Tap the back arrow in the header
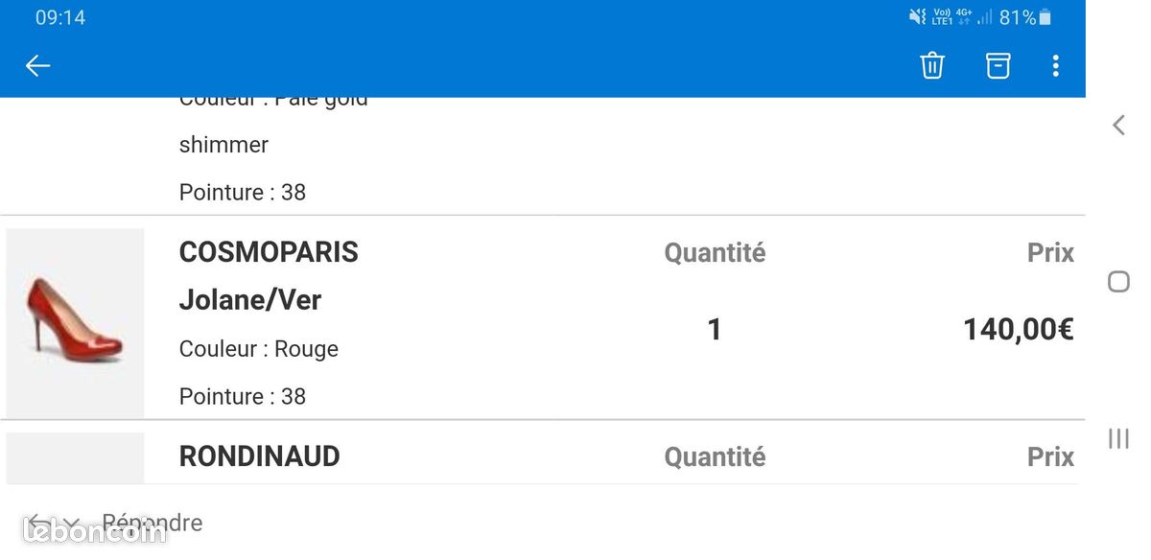Image resolution: width=1151 pixels, height=560 pixels. coord(37,65)
